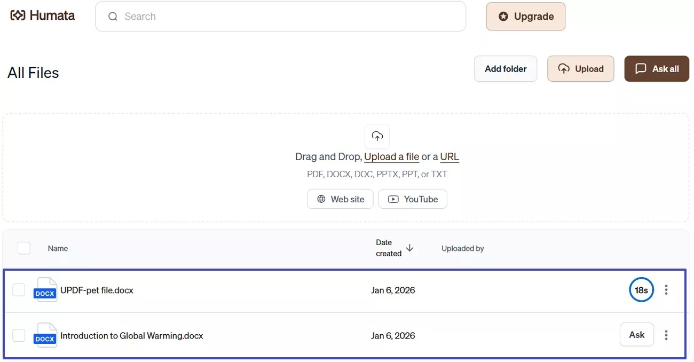Screen dimensions: 694x362
Task: Open the Upload a file link
Action: tap(391, 156)
